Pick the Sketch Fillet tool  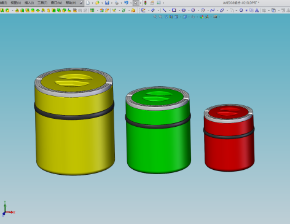click(232, 10)
